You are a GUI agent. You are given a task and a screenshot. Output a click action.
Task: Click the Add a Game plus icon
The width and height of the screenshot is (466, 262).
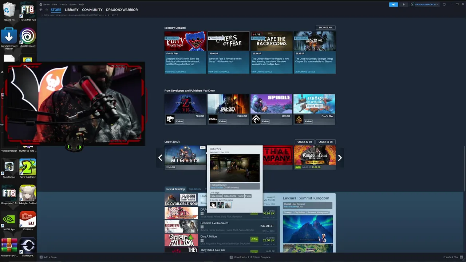tap(41, 257)
